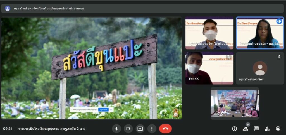
Task: Start presenting your screen
Action: pyautogui.click(x=140, y=129)
